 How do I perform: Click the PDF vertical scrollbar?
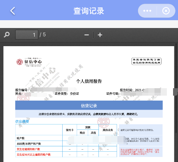click(176, 88)
